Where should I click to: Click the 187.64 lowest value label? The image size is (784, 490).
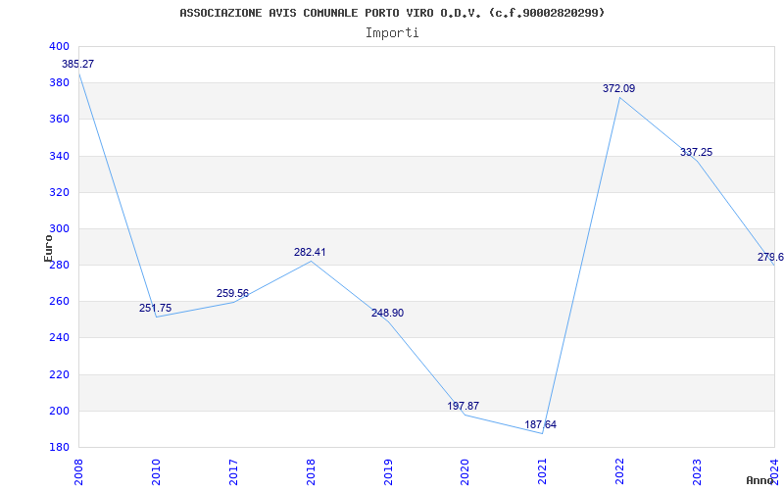coord(541,424)
